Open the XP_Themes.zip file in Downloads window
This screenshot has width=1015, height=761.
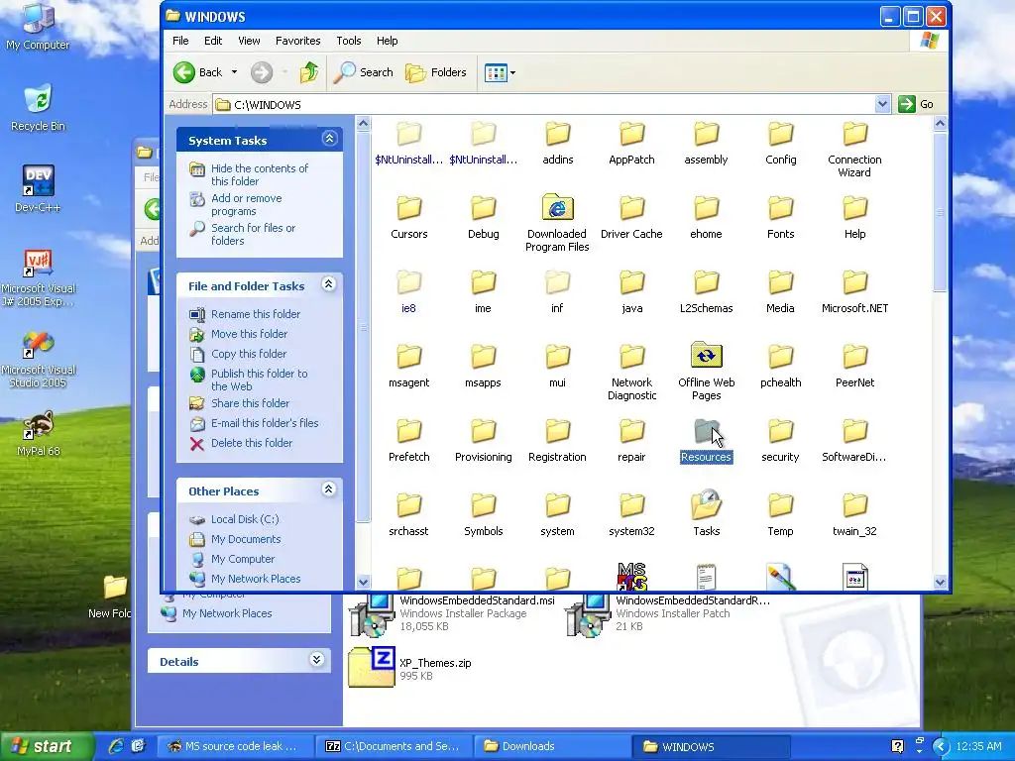click(x=411, y=667)
